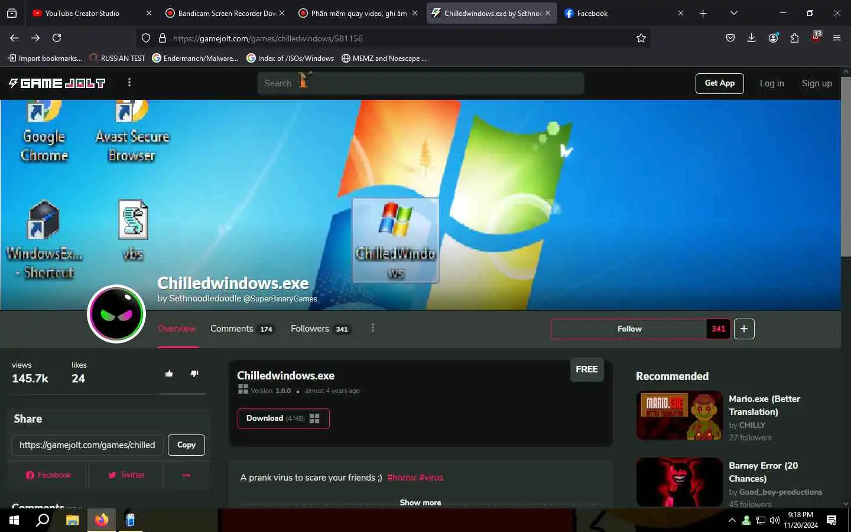Show hidden system tray icons chevron

pyautogui.click(x=732, y=520)
